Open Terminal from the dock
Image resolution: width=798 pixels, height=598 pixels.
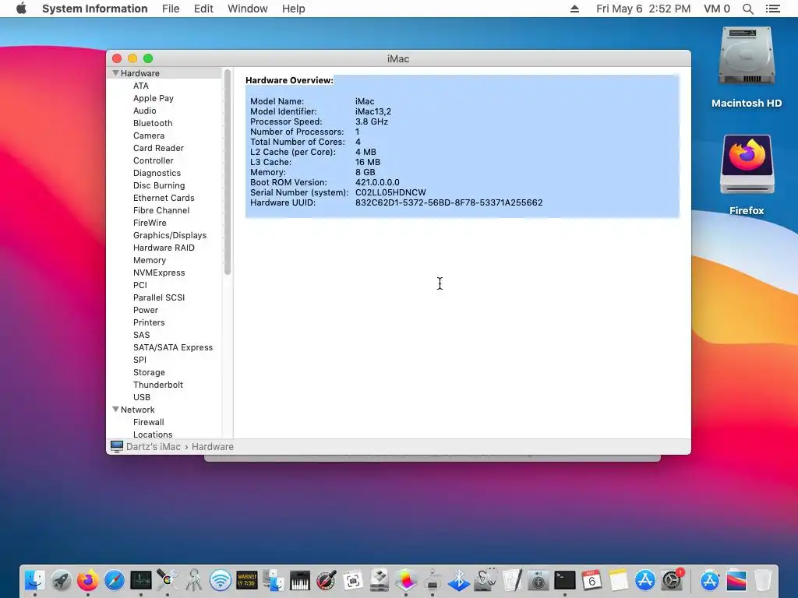pos(565,580)
